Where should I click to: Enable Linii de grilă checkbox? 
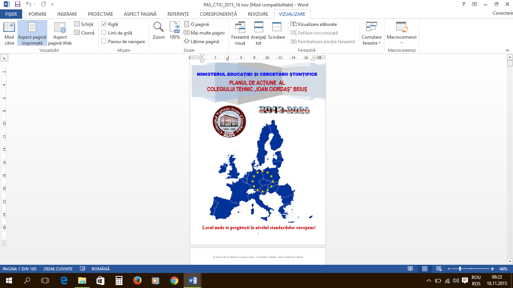[x=104, y=33]
